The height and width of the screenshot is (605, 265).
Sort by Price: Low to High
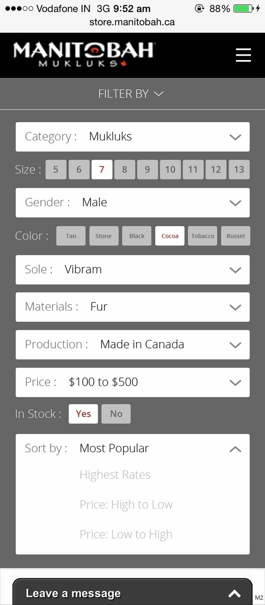(126, 534)
